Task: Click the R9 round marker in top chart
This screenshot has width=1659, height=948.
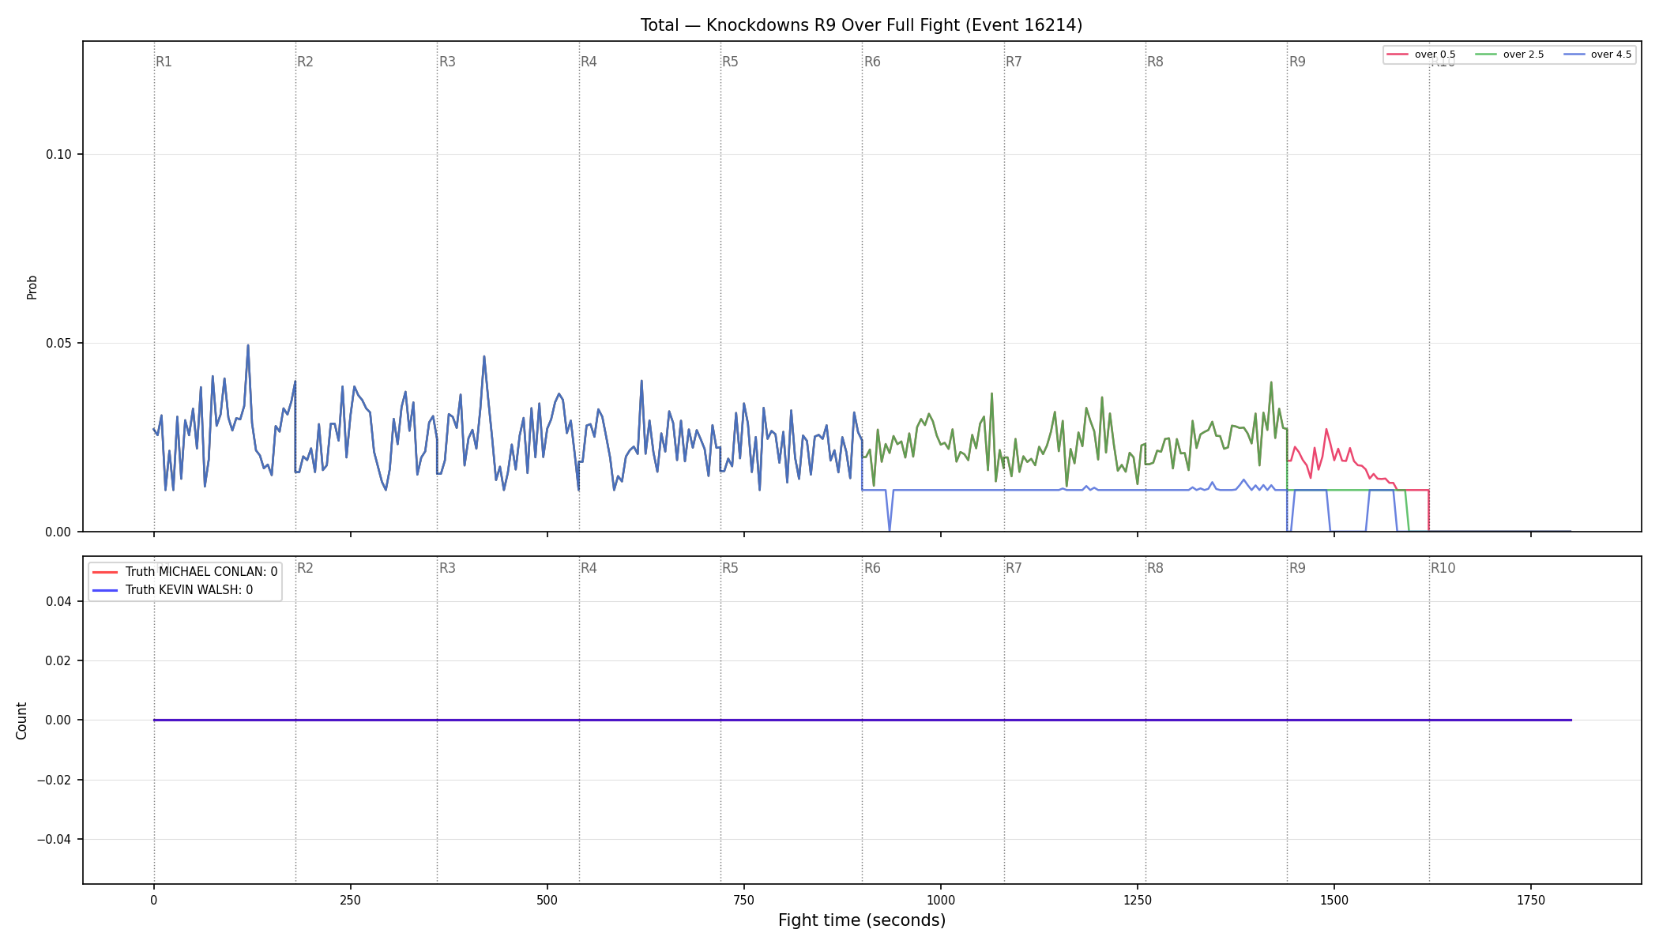Action: point(1297,62)
